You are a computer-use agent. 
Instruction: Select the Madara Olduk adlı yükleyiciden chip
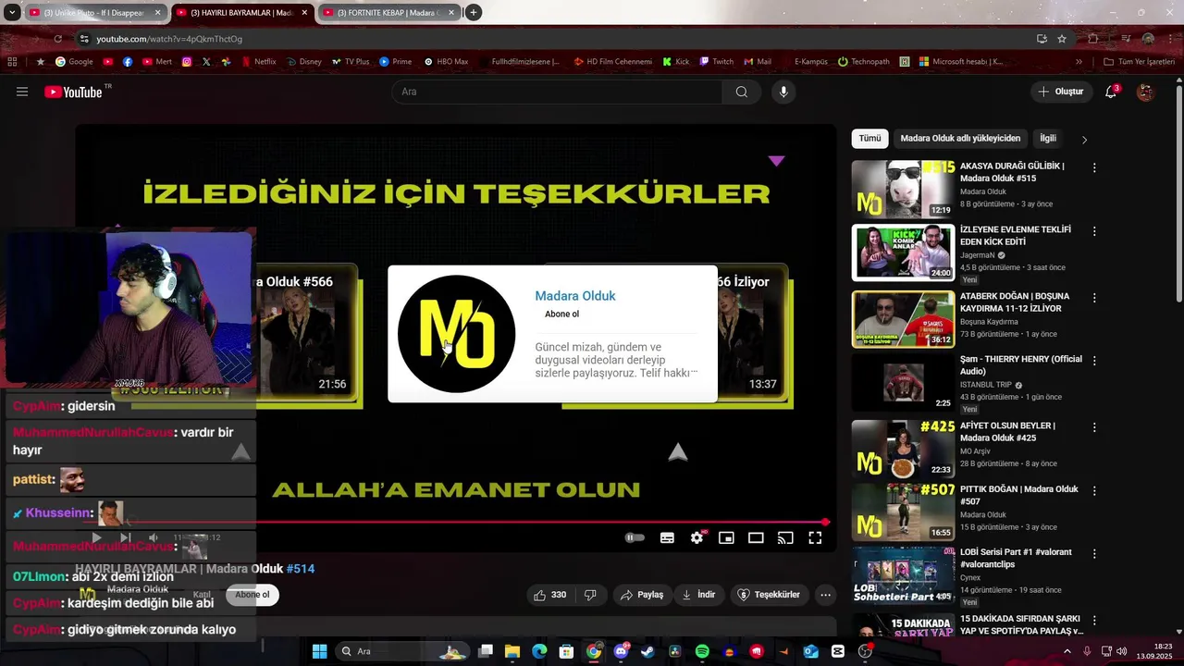(960, 139)
